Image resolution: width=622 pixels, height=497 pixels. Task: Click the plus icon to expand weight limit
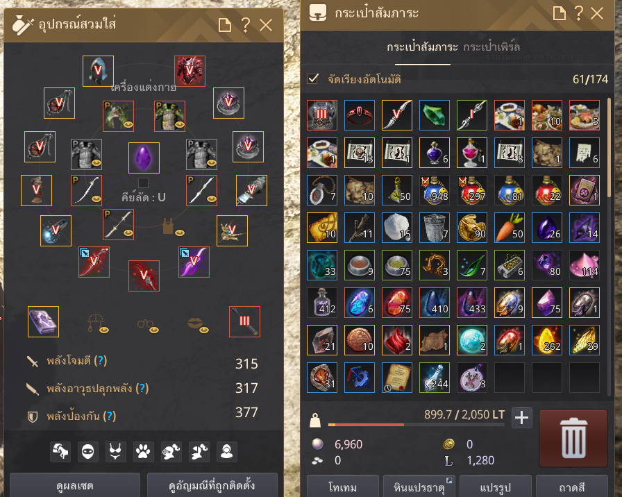point(521,418)
